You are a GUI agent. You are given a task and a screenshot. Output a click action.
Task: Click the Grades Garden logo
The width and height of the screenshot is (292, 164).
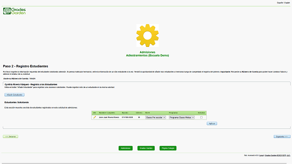[x=14, y=11]
